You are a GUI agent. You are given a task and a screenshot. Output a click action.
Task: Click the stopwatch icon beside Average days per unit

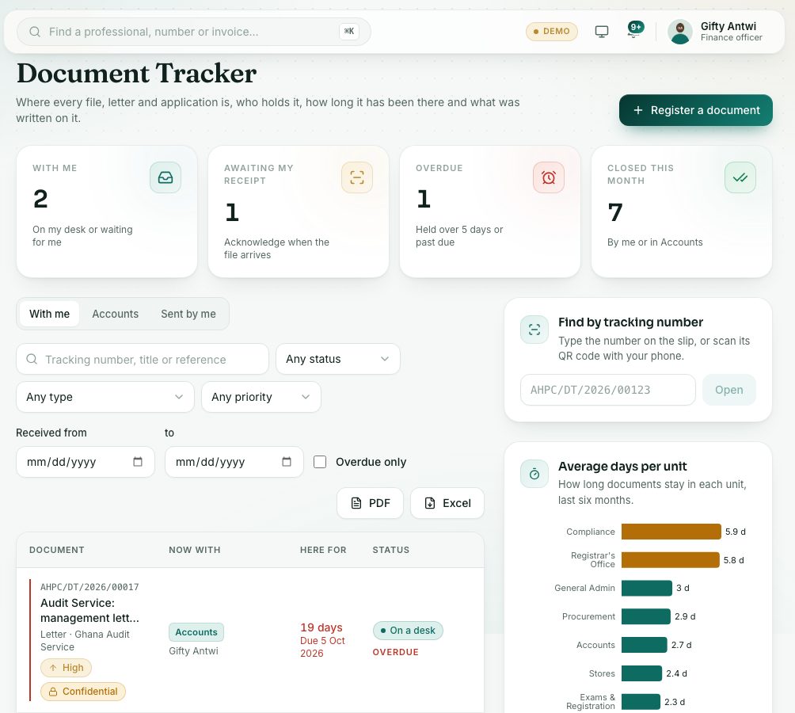[x=534, y=474]
